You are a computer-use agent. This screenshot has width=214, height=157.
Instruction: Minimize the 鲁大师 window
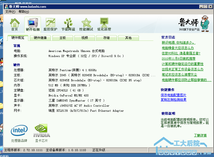click(x=201, y=7)
